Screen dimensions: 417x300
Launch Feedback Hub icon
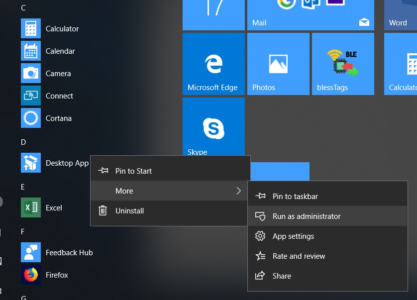[x=31, y=252]
